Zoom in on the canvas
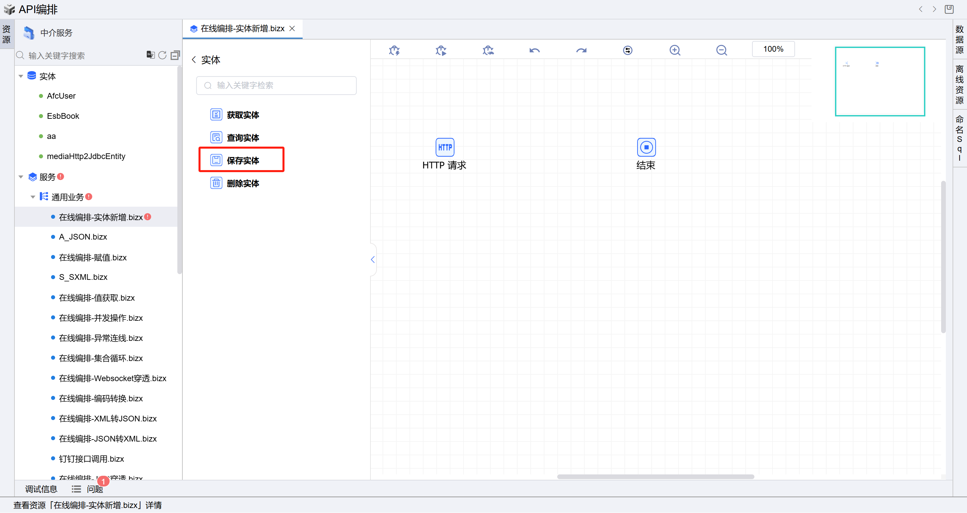This screenshot has width=967, height=513. [x=674, y=50]
